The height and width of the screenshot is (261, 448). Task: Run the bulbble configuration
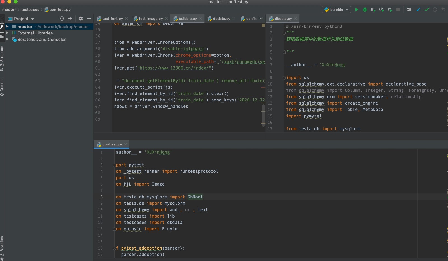click(356, 10)
